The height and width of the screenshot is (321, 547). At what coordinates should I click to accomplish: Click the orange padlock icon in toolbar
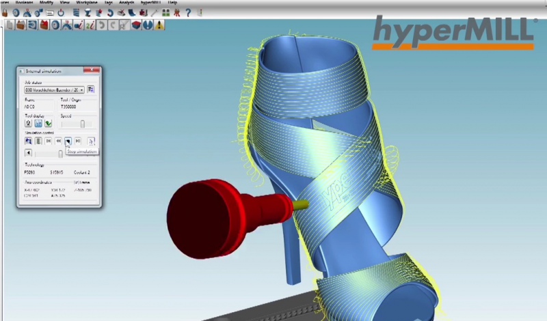coord(5,13)
